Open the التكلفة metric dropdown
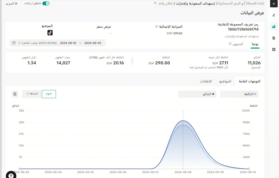The width and height of the screenshot is (279, 178). tap(239, 94)
